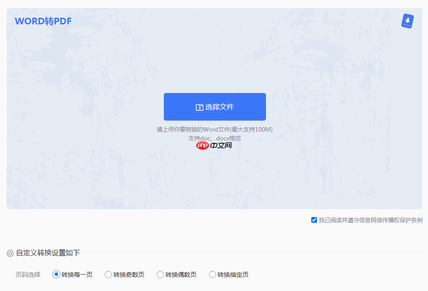Click the 支持doc、docx格式 text
Image resolution: width=428 pixels, height=291 pixels.
(x=214, y=138)
